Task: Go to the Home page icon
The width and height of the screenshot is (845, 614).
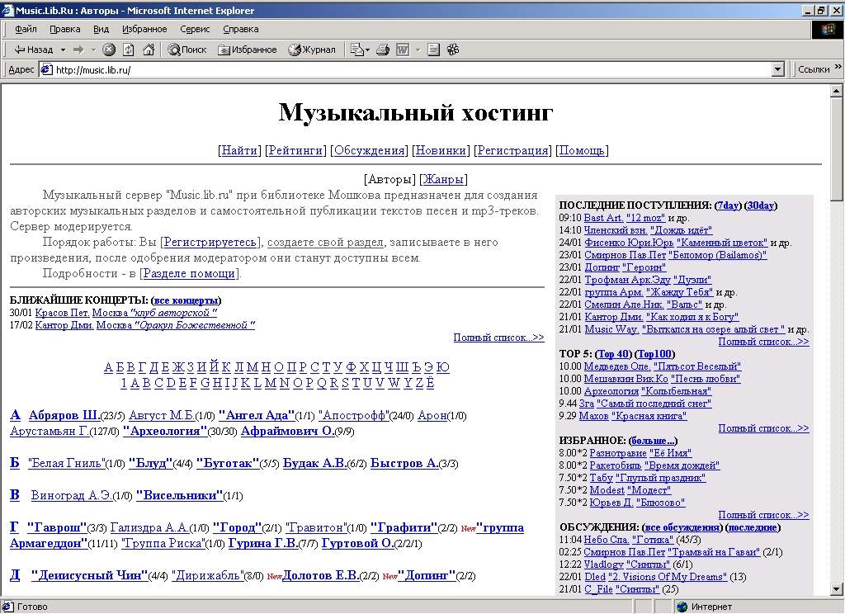Action: pos(149,50)
